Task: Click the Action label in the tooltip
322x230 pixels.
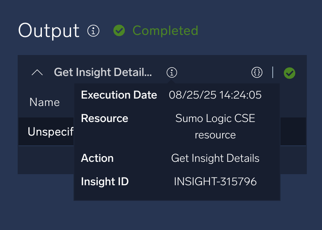Action: pyautogui.click(x=97, y=158)
